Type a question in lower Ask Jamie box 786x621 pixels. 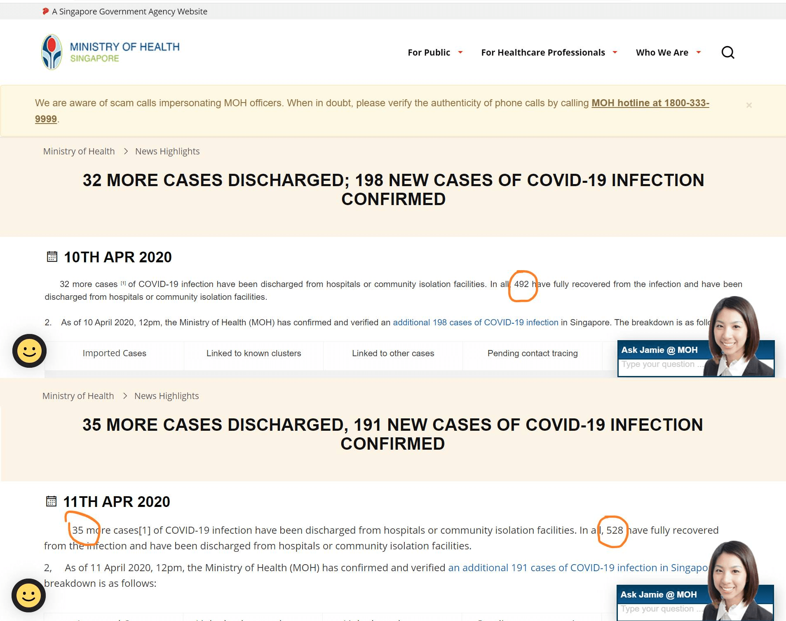click(660, 609)
